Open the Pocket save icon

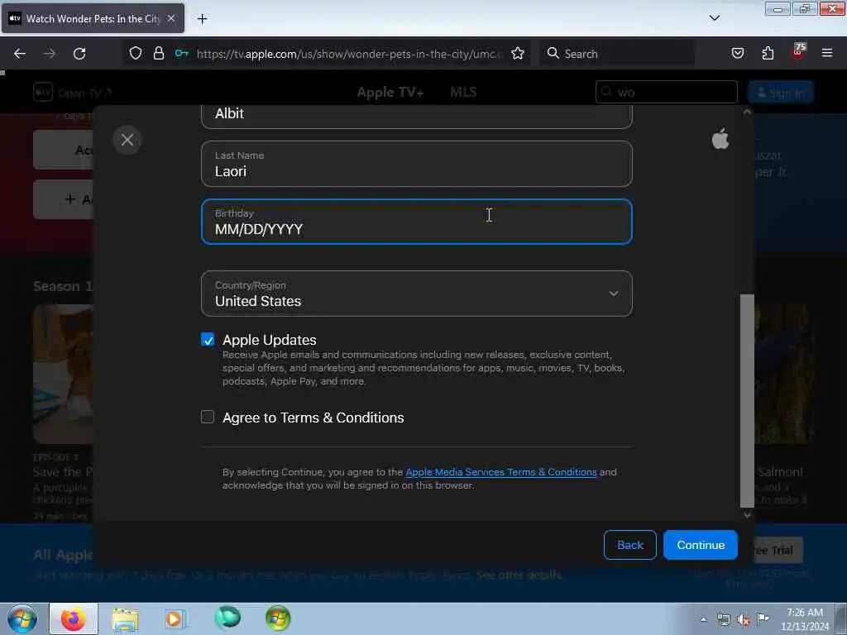pyautogui.click(x=737, y=53)
